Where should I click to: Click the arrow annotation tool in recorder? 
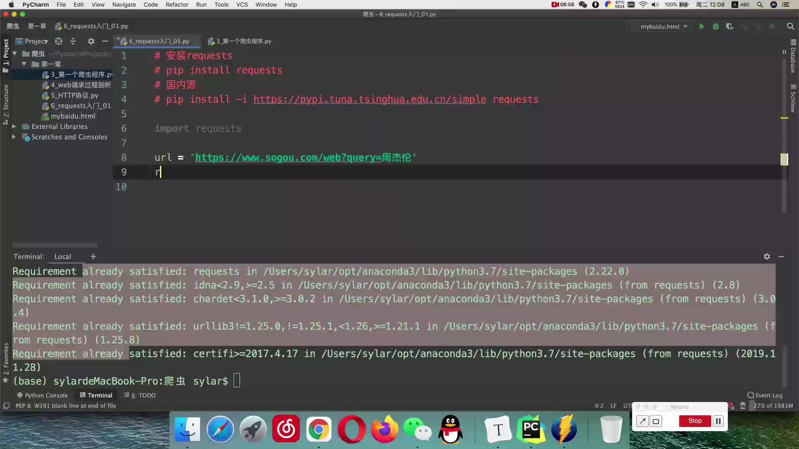coord(642,421)
